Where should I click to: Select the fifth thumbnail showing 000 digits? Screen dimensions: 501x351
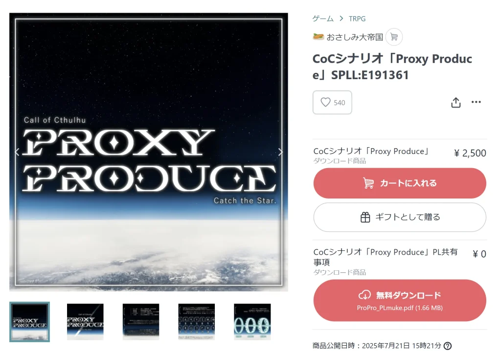tap(252, 322)
